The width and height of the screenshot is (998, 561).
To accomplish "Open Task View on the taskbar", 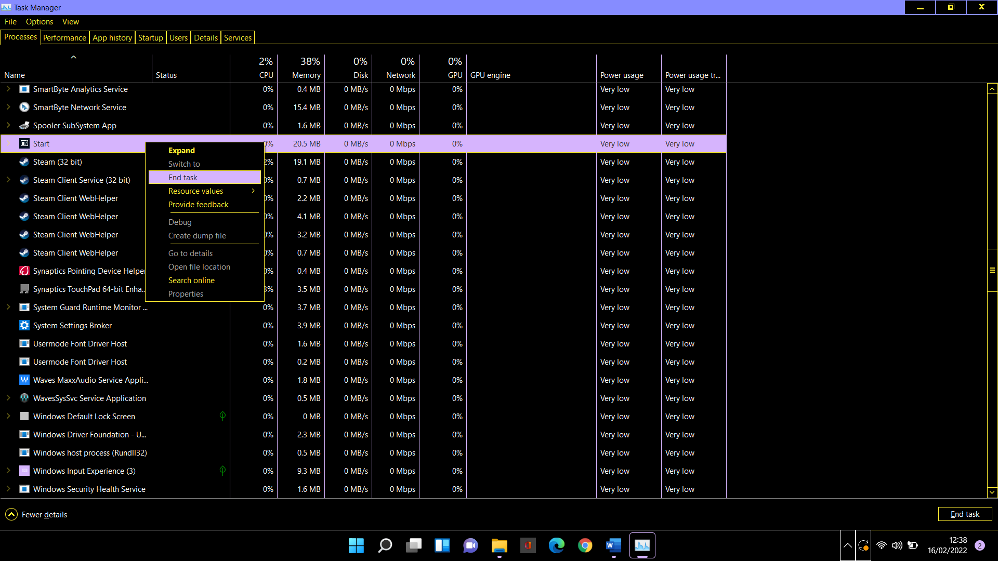I will click(x=414, y=545).
